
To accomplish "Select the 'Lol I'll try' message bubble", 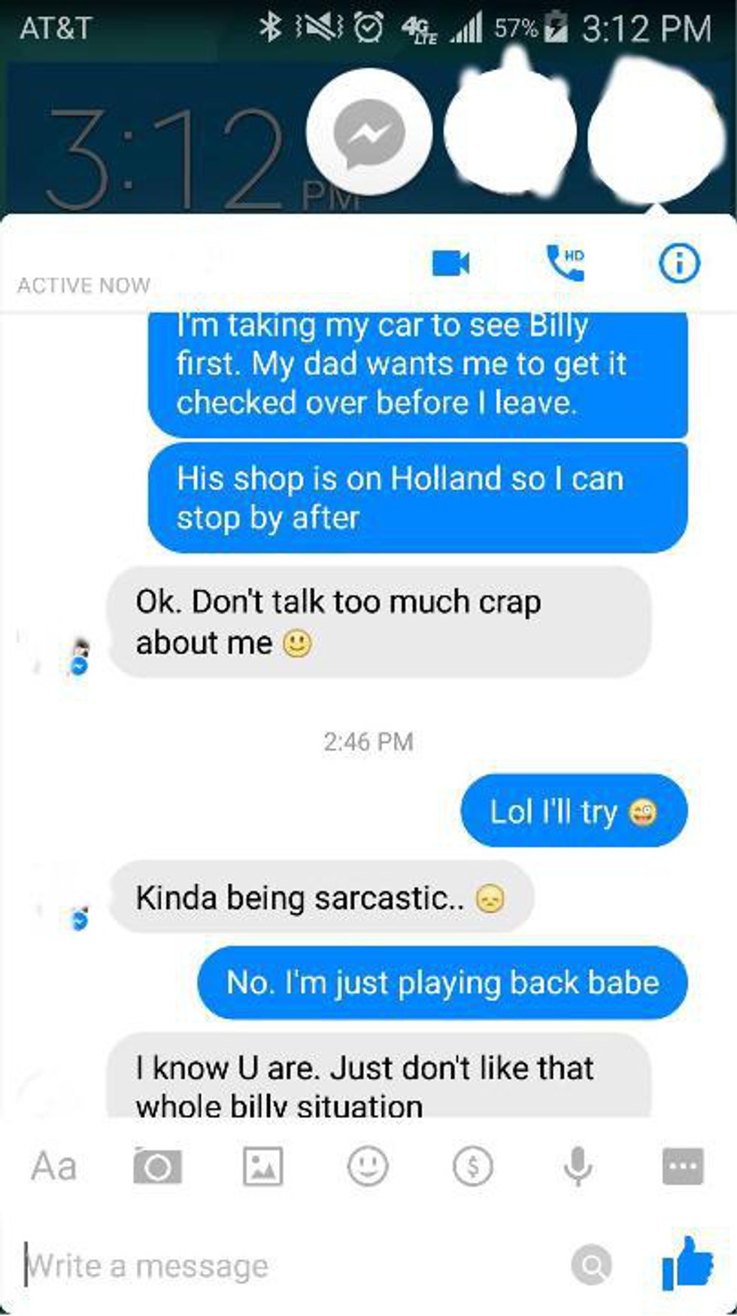I will (574, 811).
